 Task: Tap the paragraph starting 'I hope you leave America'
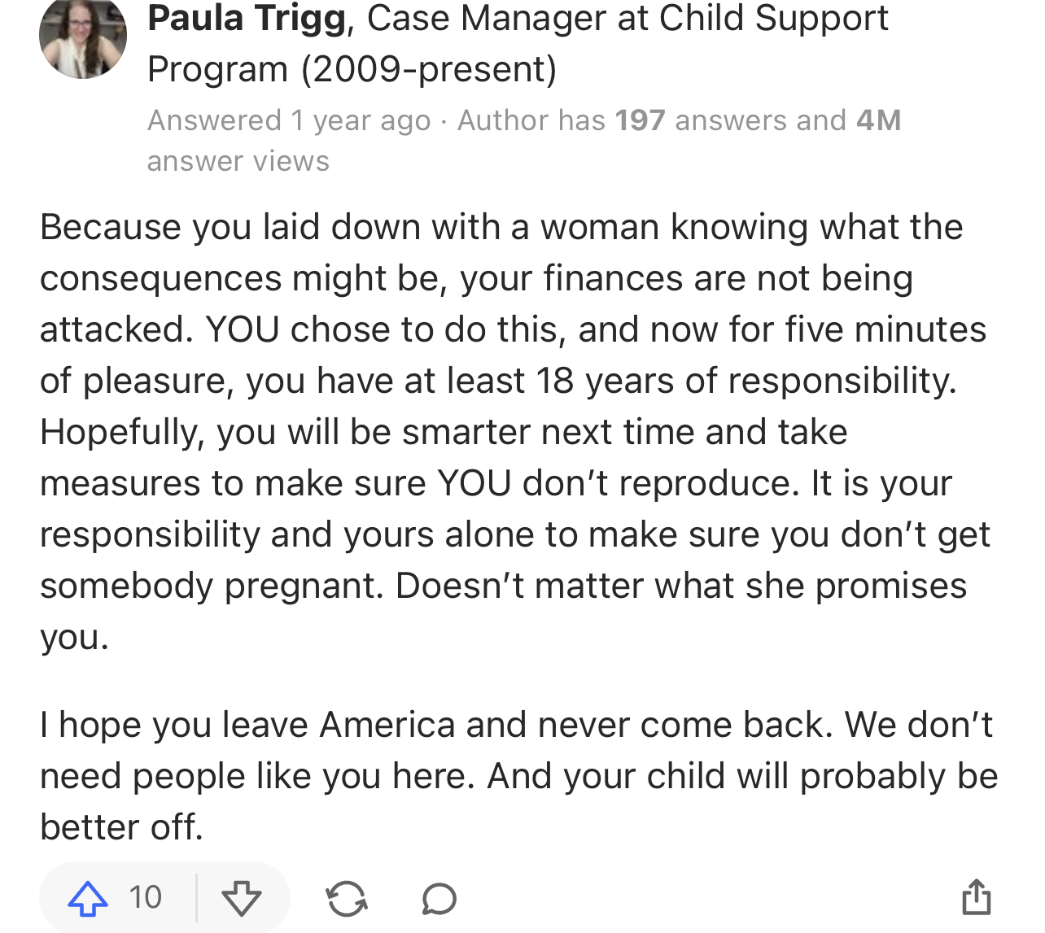pyautogui.click(x=518, y=776)
